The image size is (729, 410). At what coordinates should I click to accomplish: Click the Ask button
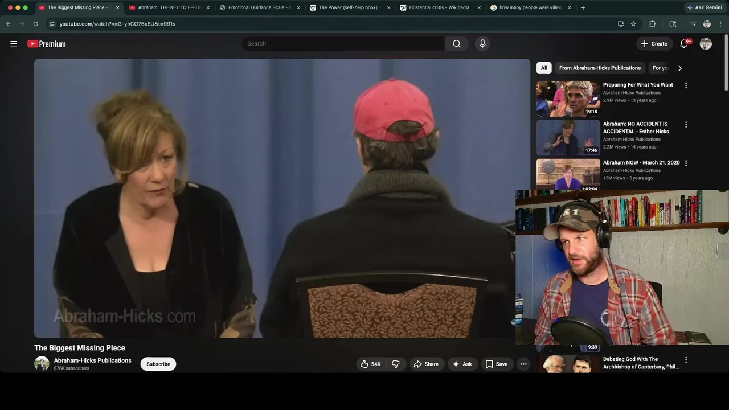click(462, 364)
